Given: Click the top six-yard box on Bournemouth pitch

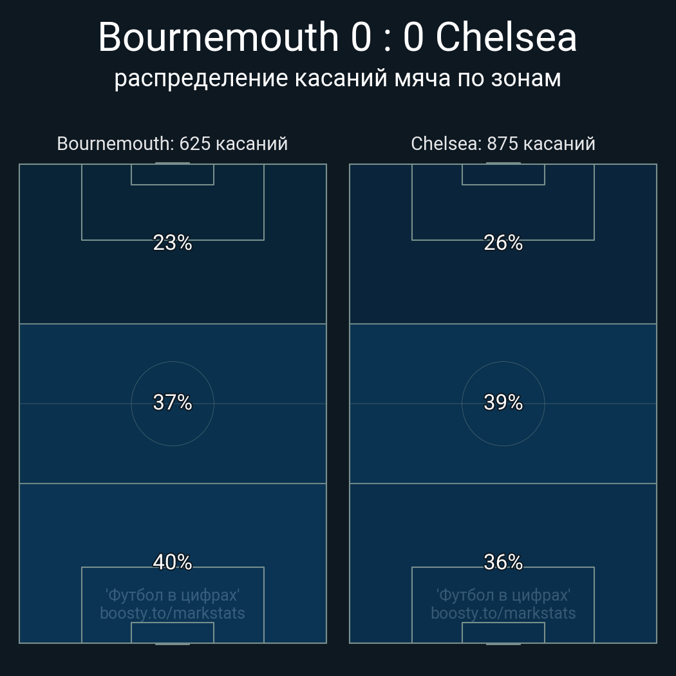Looking at the screenshot, I should (173, 174).
